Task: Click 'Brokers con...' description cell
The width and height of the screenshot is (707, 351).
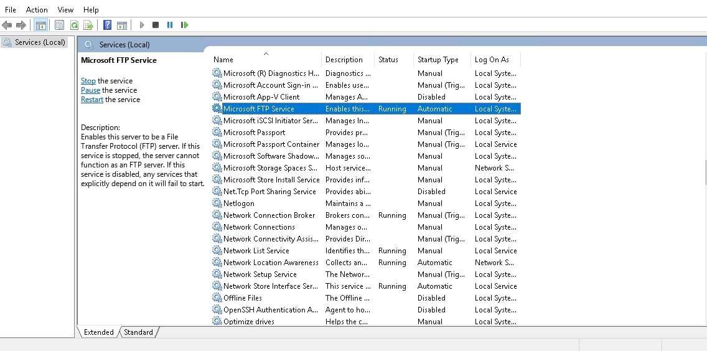Action: (x=348, y=215)
